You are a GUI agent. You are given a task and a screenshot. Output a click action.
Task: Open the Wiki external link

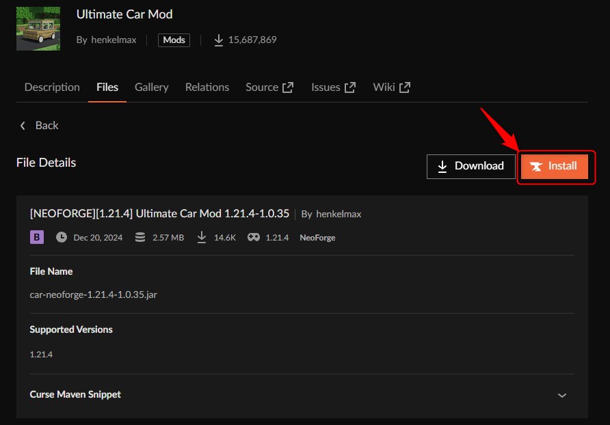point(391,87)
